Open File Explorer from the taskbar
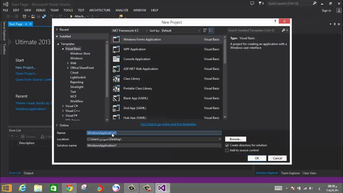 [x=38, y=188]
